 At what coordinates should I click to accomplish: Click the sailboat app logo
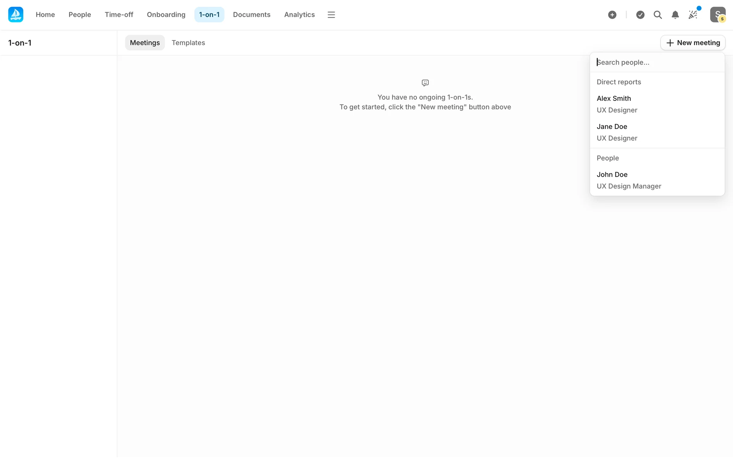tap(16, 15)
